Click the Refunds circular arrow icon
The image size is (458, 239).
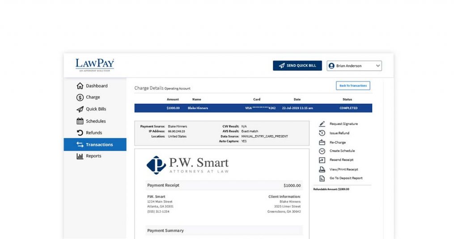click(80, 133)
